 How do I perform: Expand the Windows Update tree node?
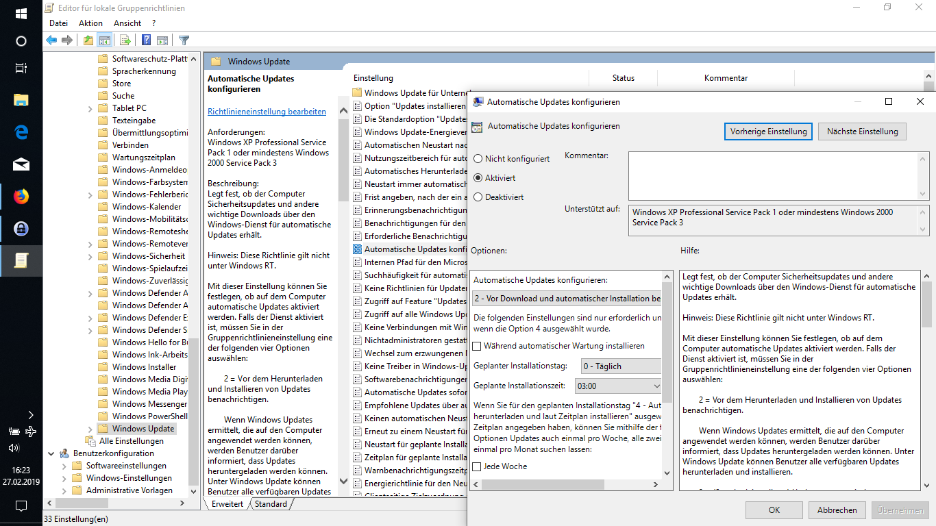tap(90, 429)
